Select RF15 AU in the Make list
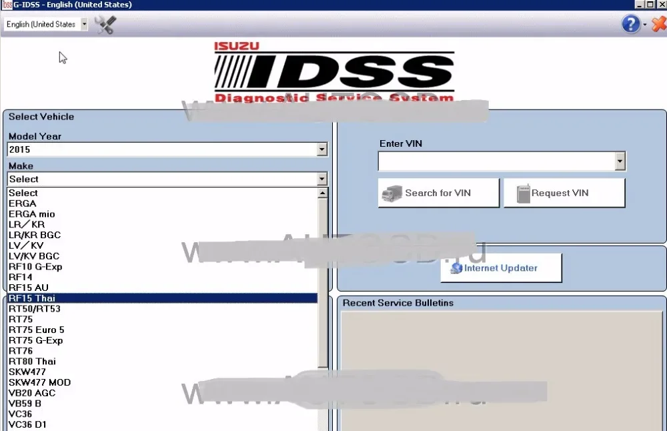The width and height of the screenshot is (667, 431). pyautogui.click(x=162, y=288)
